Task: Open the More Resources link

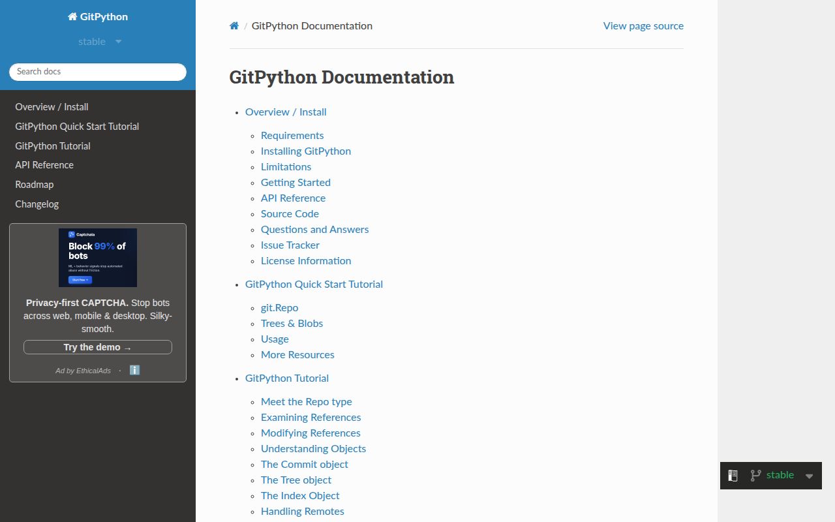Action: pyautogui.click(x=297, y=355)
